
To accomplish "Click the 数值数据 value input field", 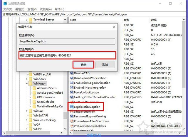I will [67, 55].
